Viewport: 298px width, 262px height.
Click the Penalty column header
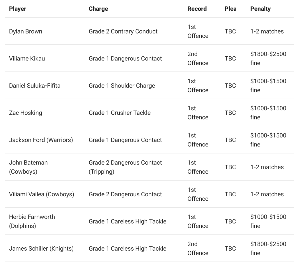(x=260, y=9)
